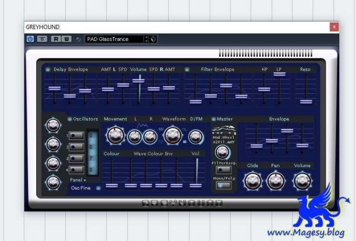Image resolution: width=356 pixels, height=241 pixels.
Task: Toggle the Master section indicator light
Action: 214,119
